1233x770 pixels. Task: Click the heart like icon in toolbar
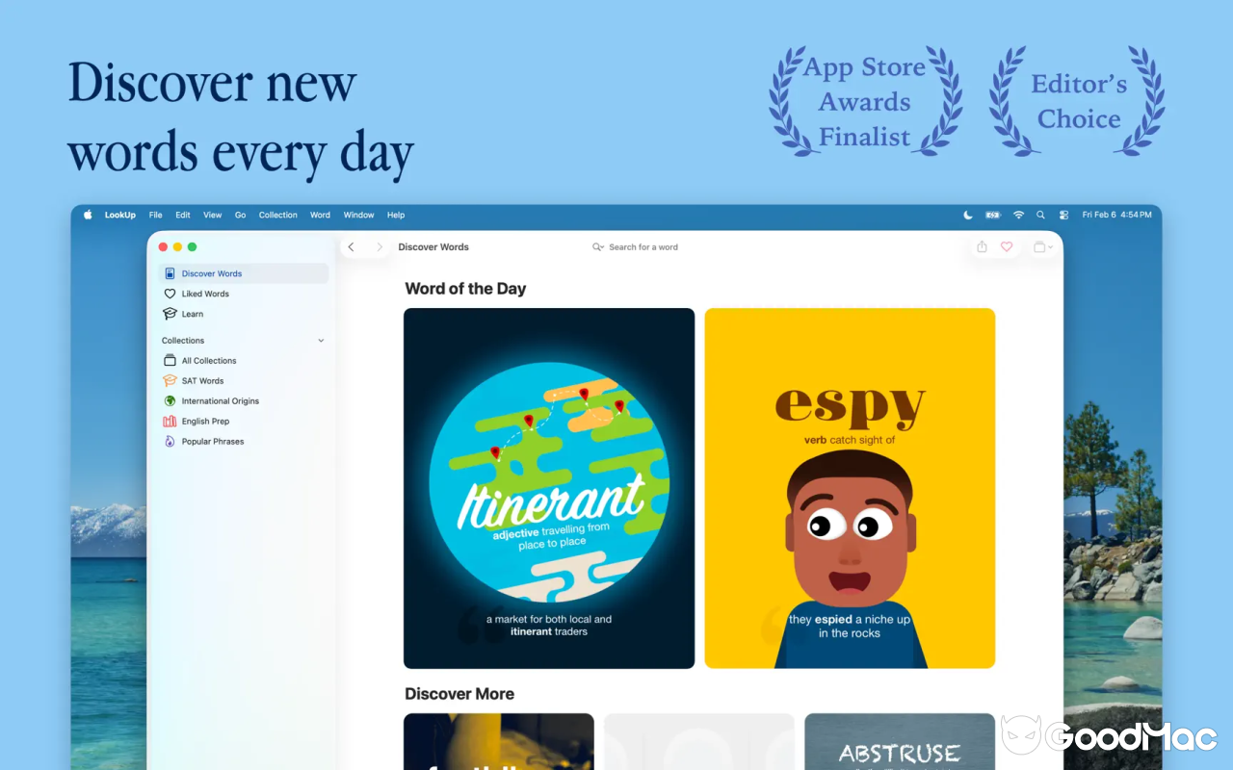[1007, 246]
